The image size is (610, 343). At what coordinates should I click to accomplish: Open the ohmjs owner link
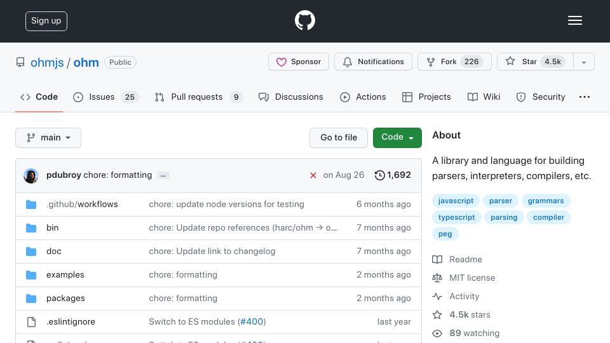pos(47,62)
